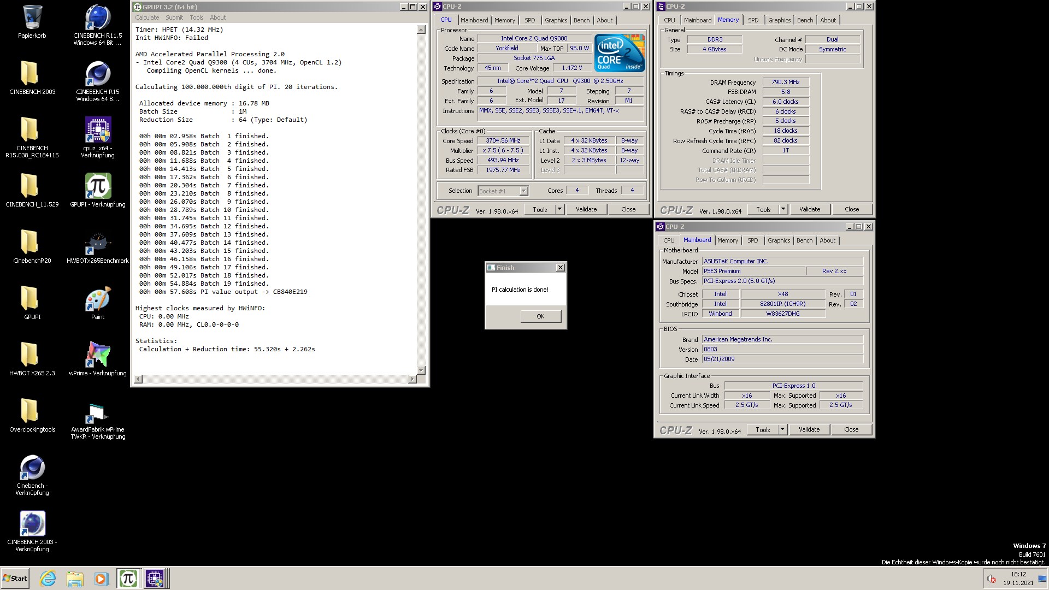Open the Socket #1 selection dropdown
Image resolution: width=1049 pixels, height=590 pixels.
503,191
